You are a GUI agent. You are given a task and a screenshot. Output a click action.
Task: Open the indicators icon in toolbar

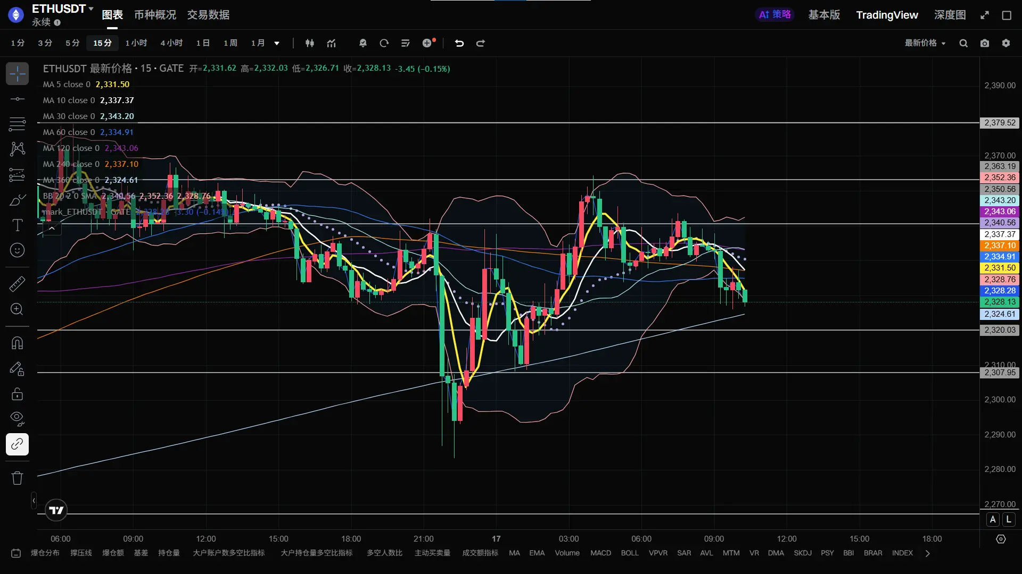click(x=332, y=44)
